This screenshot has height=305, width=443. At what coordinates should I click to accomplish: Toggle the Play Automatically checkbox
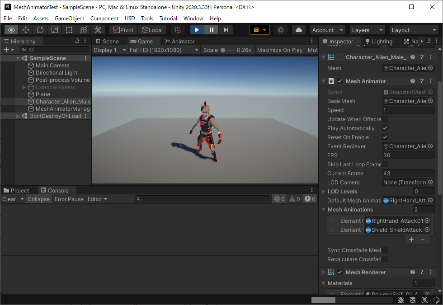click(385, 128)
